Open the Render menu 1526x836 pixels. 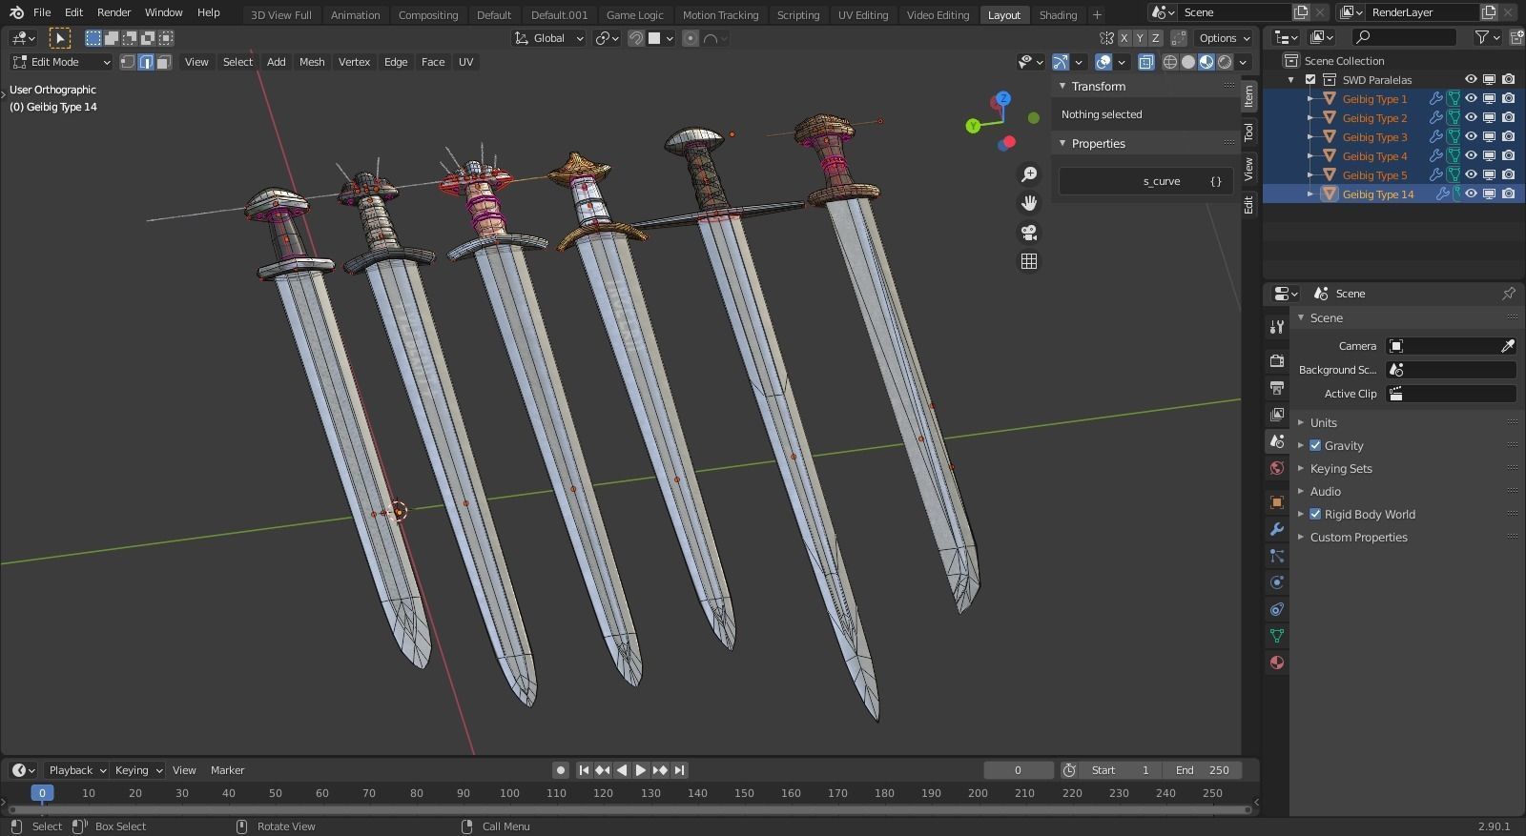113,12
